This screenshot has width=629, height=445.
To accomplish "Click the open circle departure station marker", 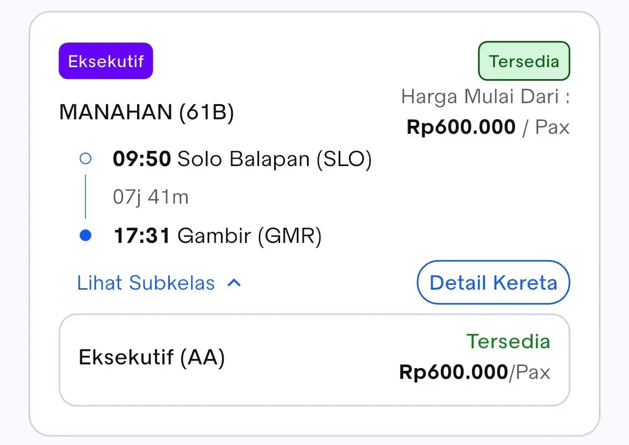I will point(85,158).
